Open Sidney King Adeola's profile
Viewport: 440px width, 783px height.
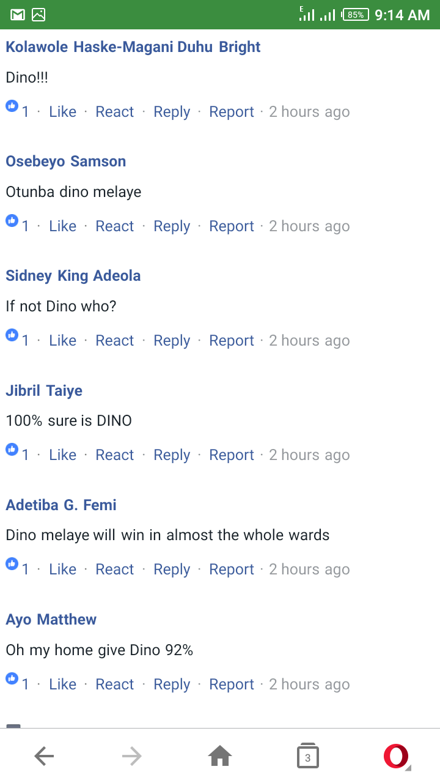click(73, 276)
